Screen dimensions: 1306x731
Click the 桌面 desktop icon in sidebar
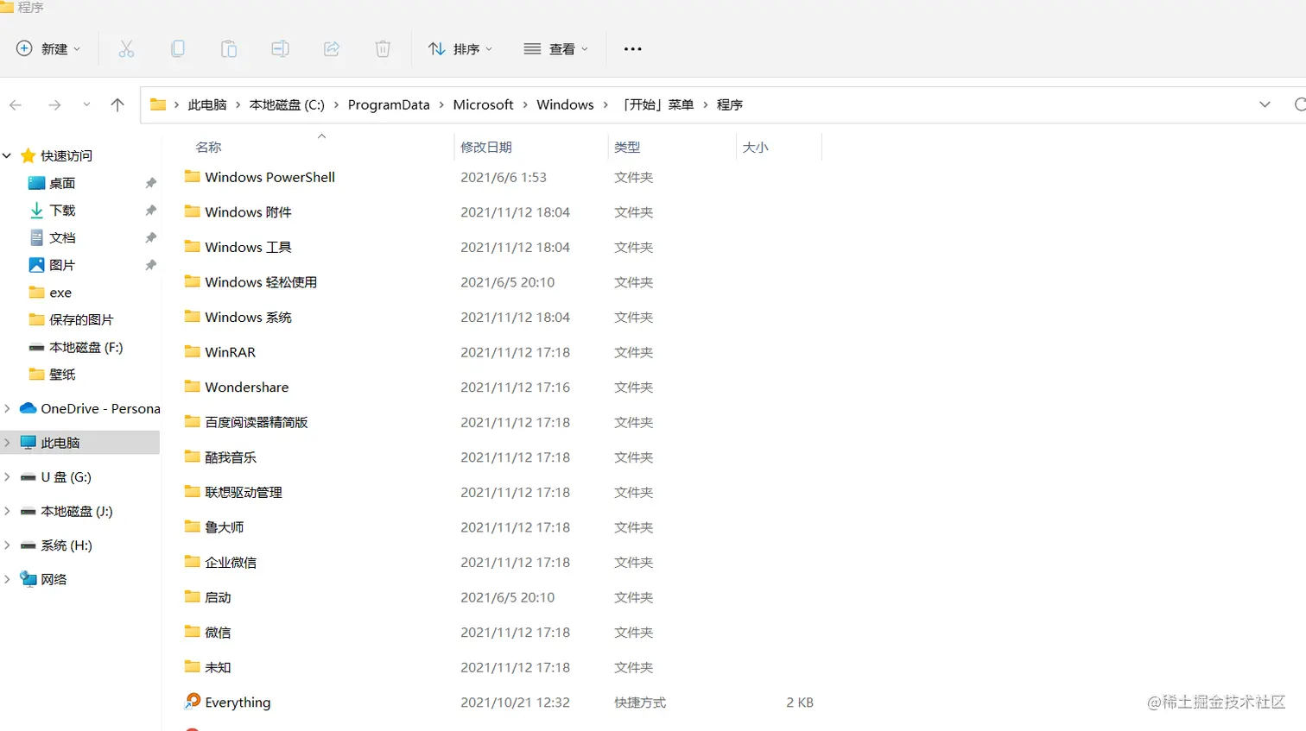point(36,183)
